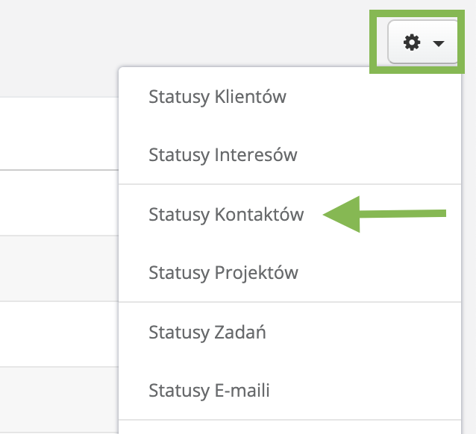Click the bottom partially visible table row

58,400
